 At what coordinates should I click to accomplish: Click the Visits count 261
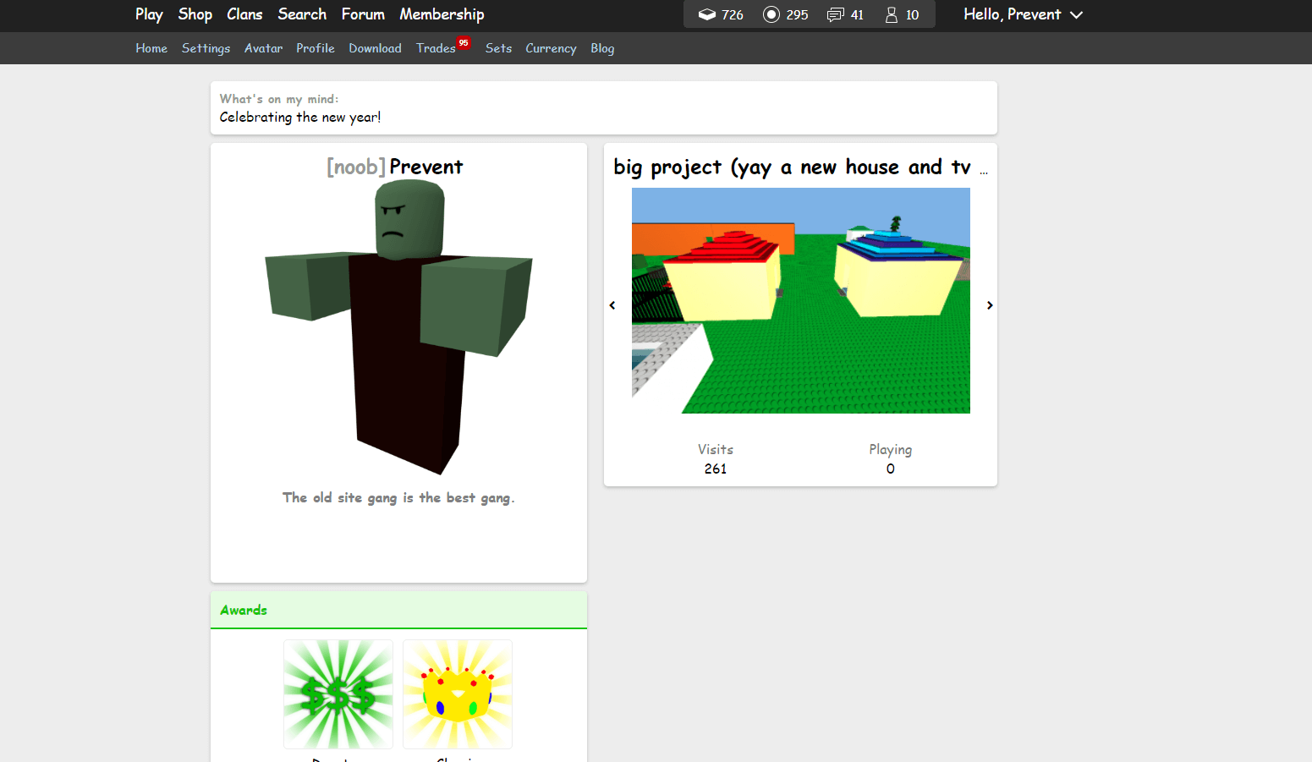716,469
